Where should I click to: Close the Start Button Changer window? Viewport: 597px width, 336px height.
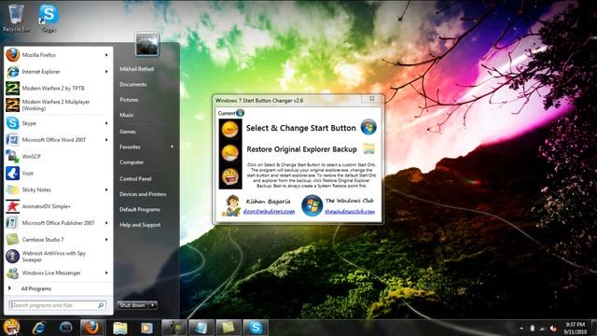pyautogui.click(x=371, y=99)
